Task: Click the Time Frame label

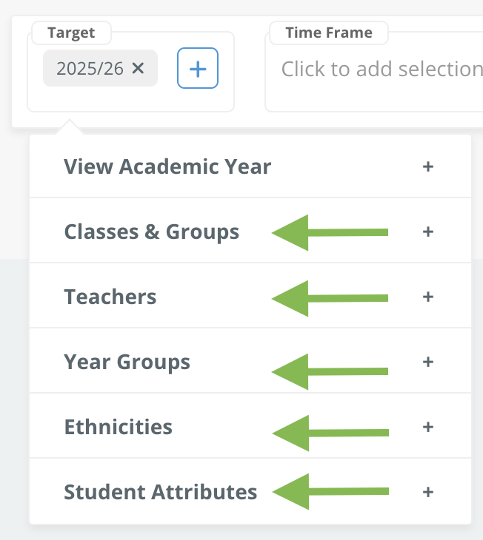Action: click(x=329, y=33)
